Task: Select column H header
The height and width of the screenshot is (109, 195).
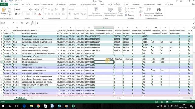Action: [x=104, y=28]
